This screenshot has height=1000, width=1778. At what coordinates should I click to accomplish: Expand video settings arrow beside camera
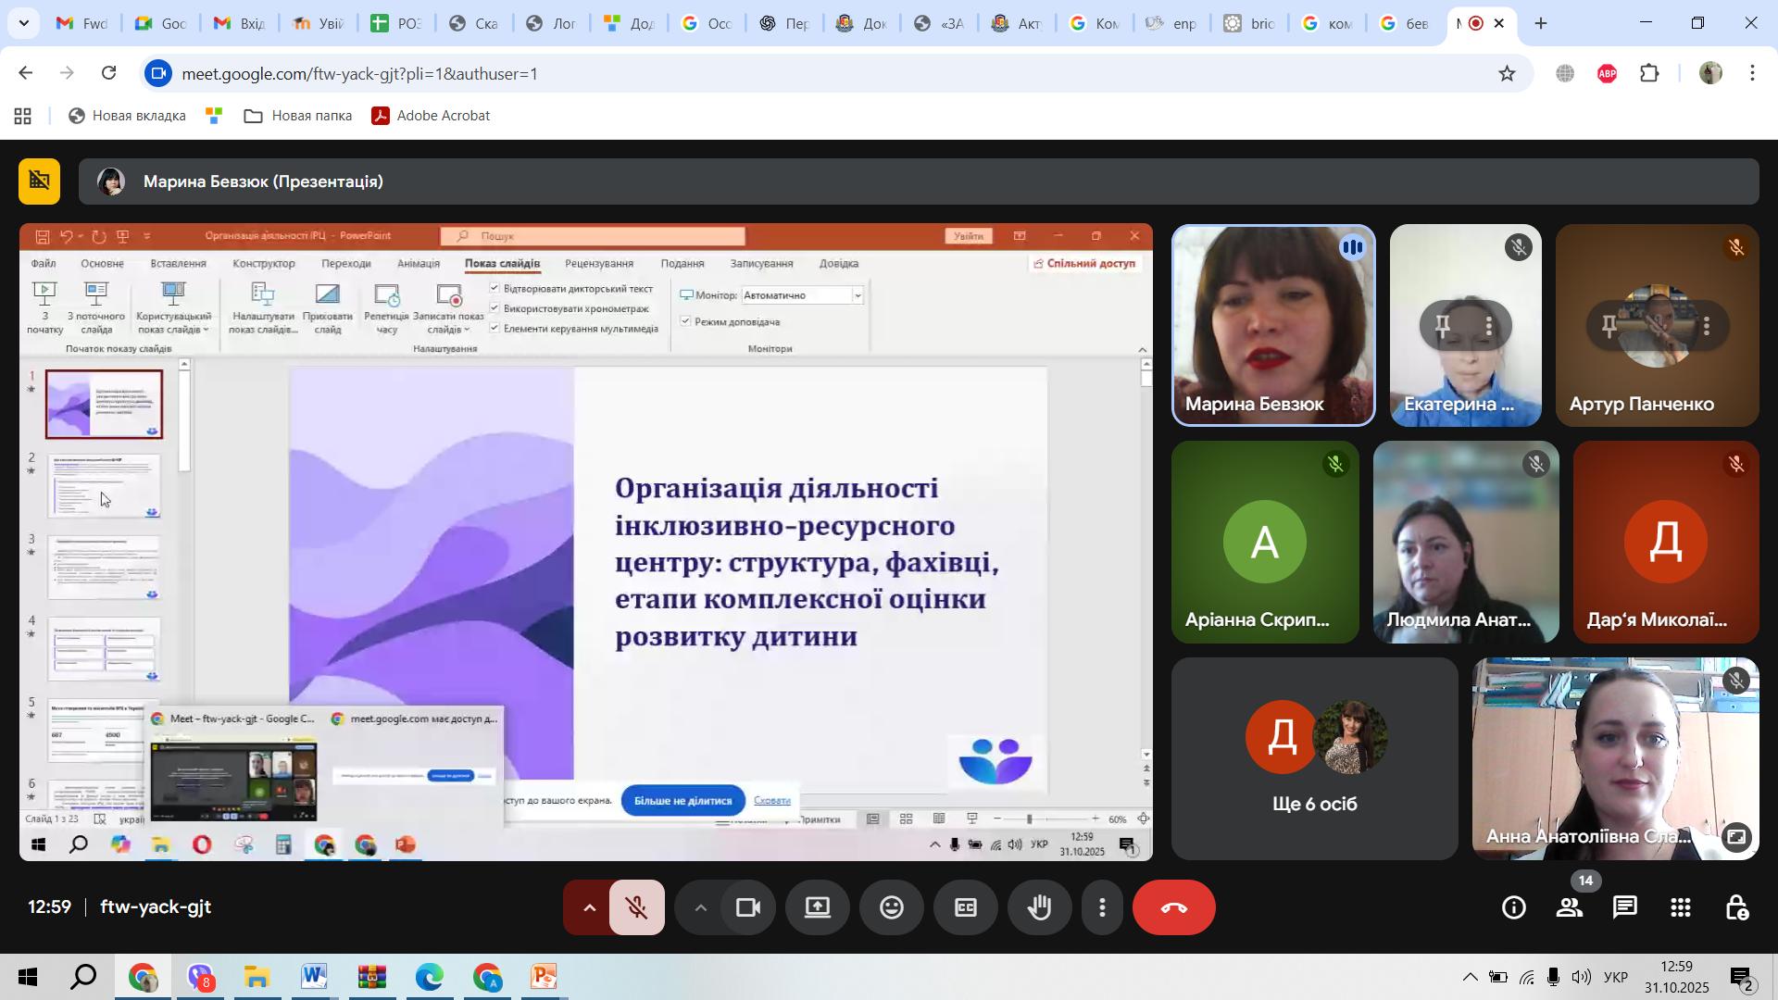(700, 907)
